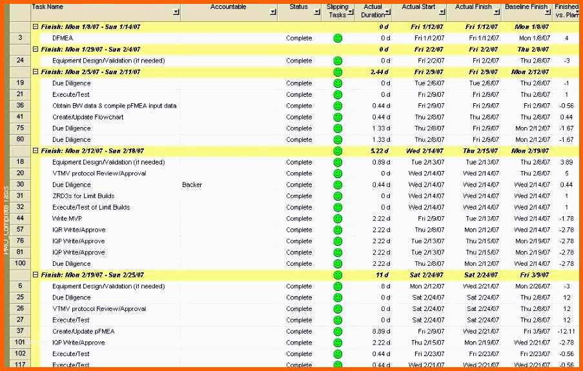Collapse the Finish Mon 2/5/07 - Sun 2/11/07 group
This screenshot has width=583, height=371.
36,72
